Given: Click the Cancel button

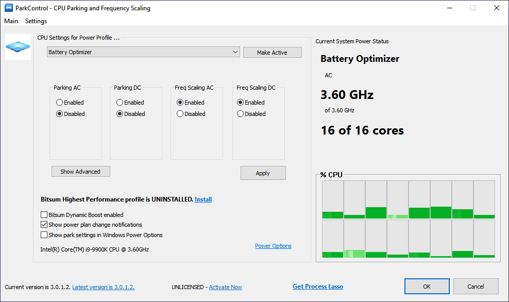Looking at the screenshot, I should click(476, 287).
